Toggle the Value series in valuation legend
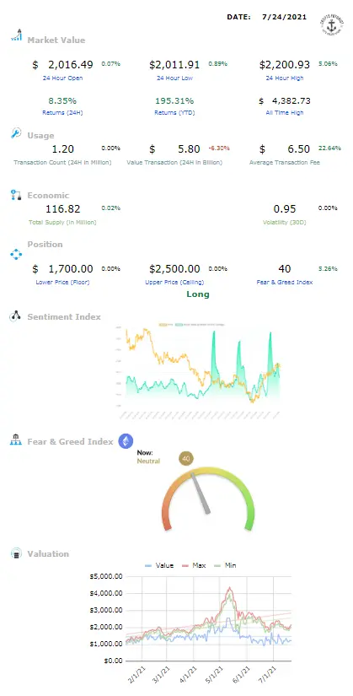Image resolution: width=353 pixels, height=696 pixels. pos(159,565)
